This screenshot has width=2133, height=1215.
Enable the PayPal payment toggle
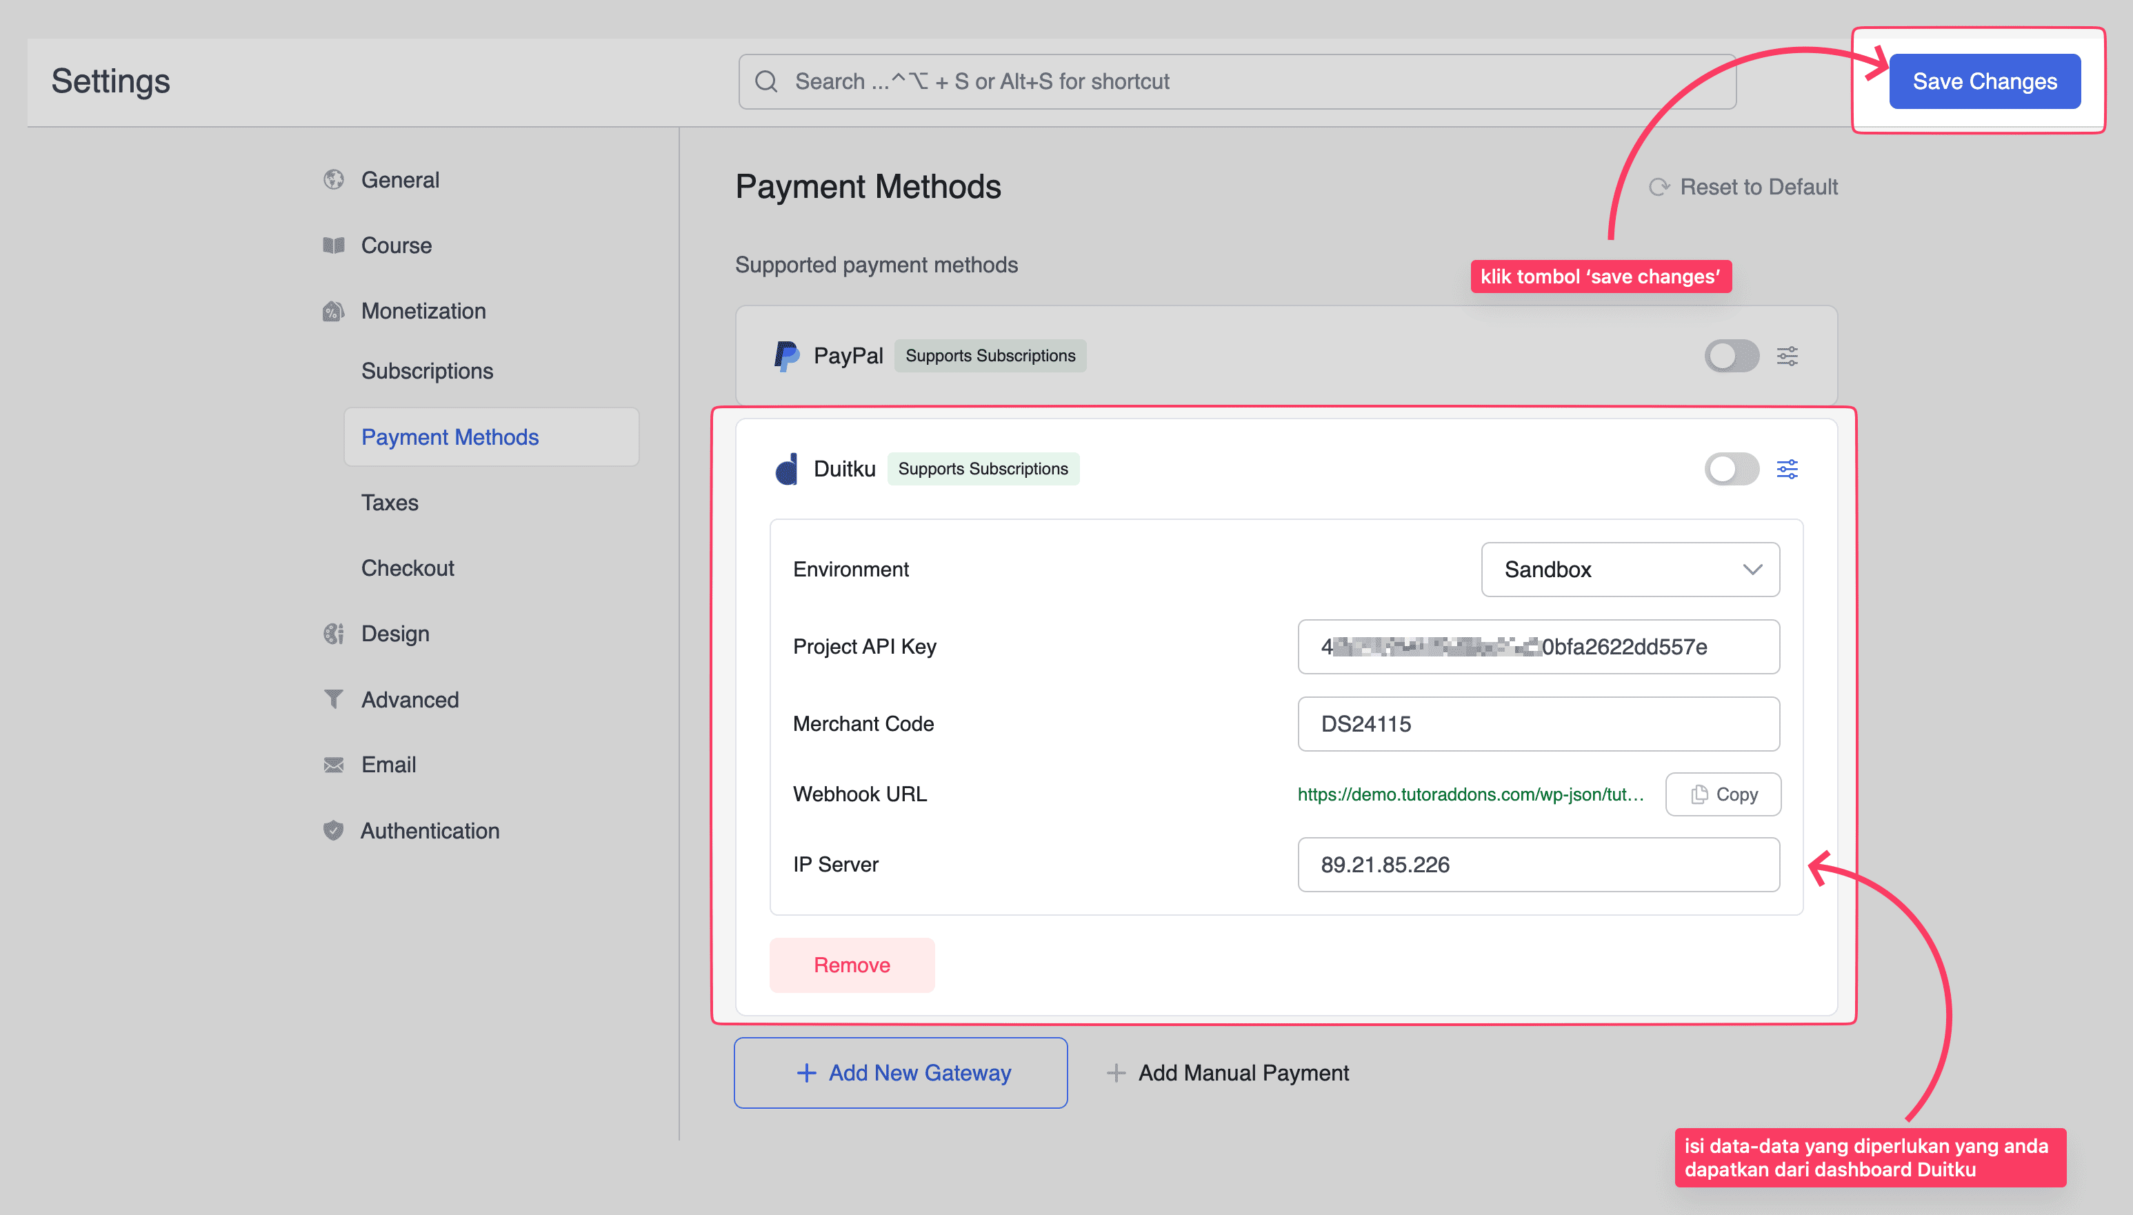click(1732, 357)
